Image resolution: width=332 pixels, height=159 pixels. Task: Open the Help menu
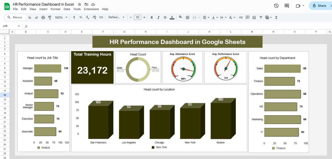105,9
